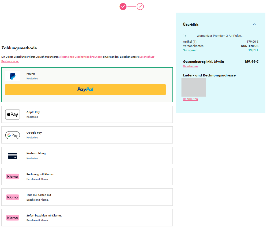Image resolution: width=267 pixels, height=228 pixels.
Task: Choose Rechnung mit Klarna payment option
Action: tap(87, 176)
